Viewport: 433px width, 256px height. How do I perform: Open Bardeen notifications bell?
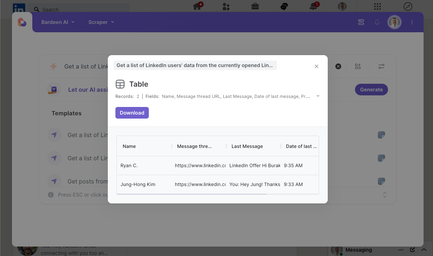click(x=377, y=22)
